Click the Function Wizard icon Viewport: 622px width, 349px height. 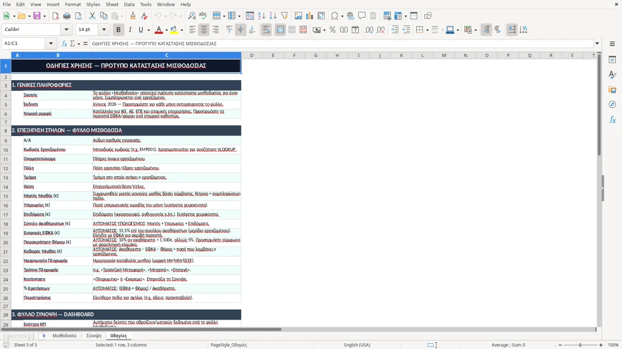65,43
